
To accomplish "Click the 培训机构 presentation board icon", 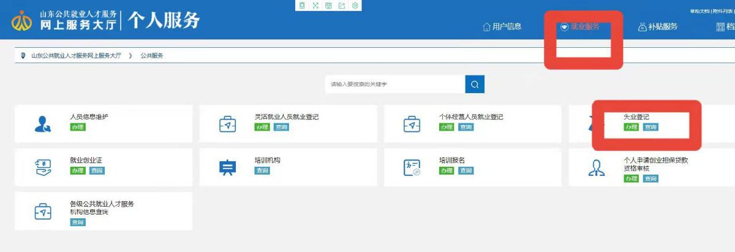I will (x=227, y=167).
